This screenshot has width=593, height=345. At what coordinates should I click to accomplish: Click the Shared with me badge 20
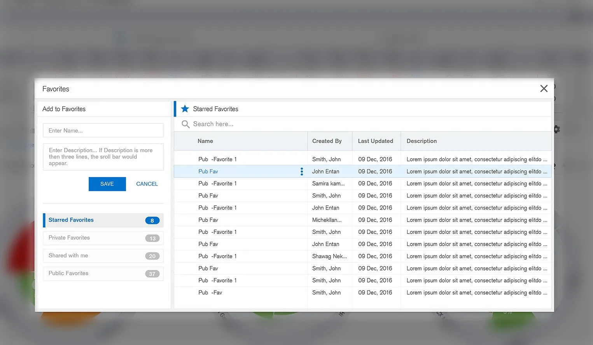(x=152, y=256)
